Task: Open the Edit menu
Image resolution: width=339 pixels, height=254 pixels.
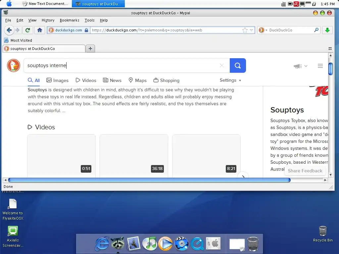Action: pos(20,20)
